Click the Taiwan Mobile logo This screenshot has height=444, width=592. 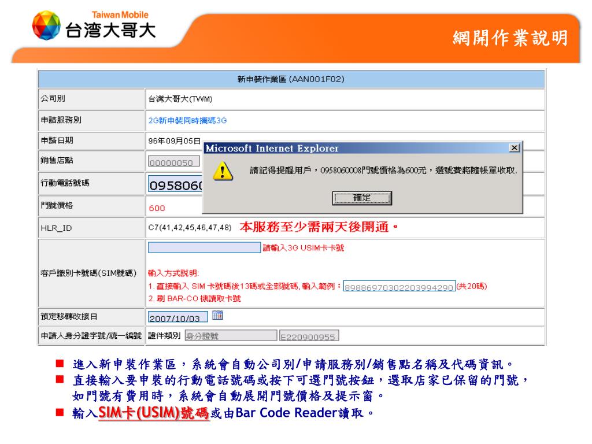tap(94, 25)
